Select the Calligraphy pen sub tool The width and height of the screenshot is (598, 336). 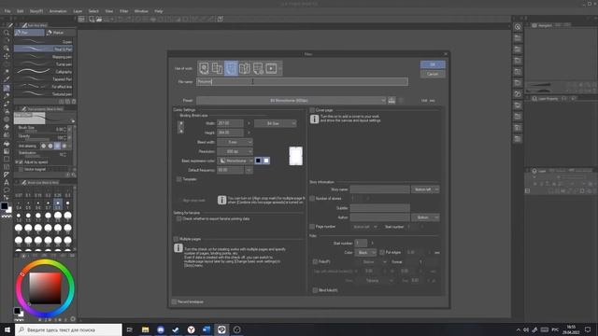(44, 72)
